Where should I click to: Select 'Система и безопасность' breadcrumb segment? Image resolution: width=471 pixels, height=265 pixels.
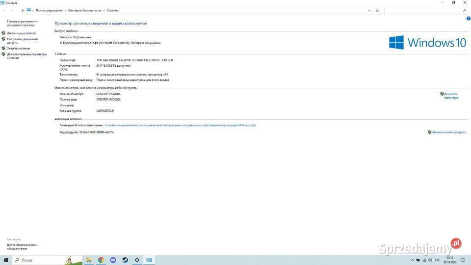coord(85,10)
